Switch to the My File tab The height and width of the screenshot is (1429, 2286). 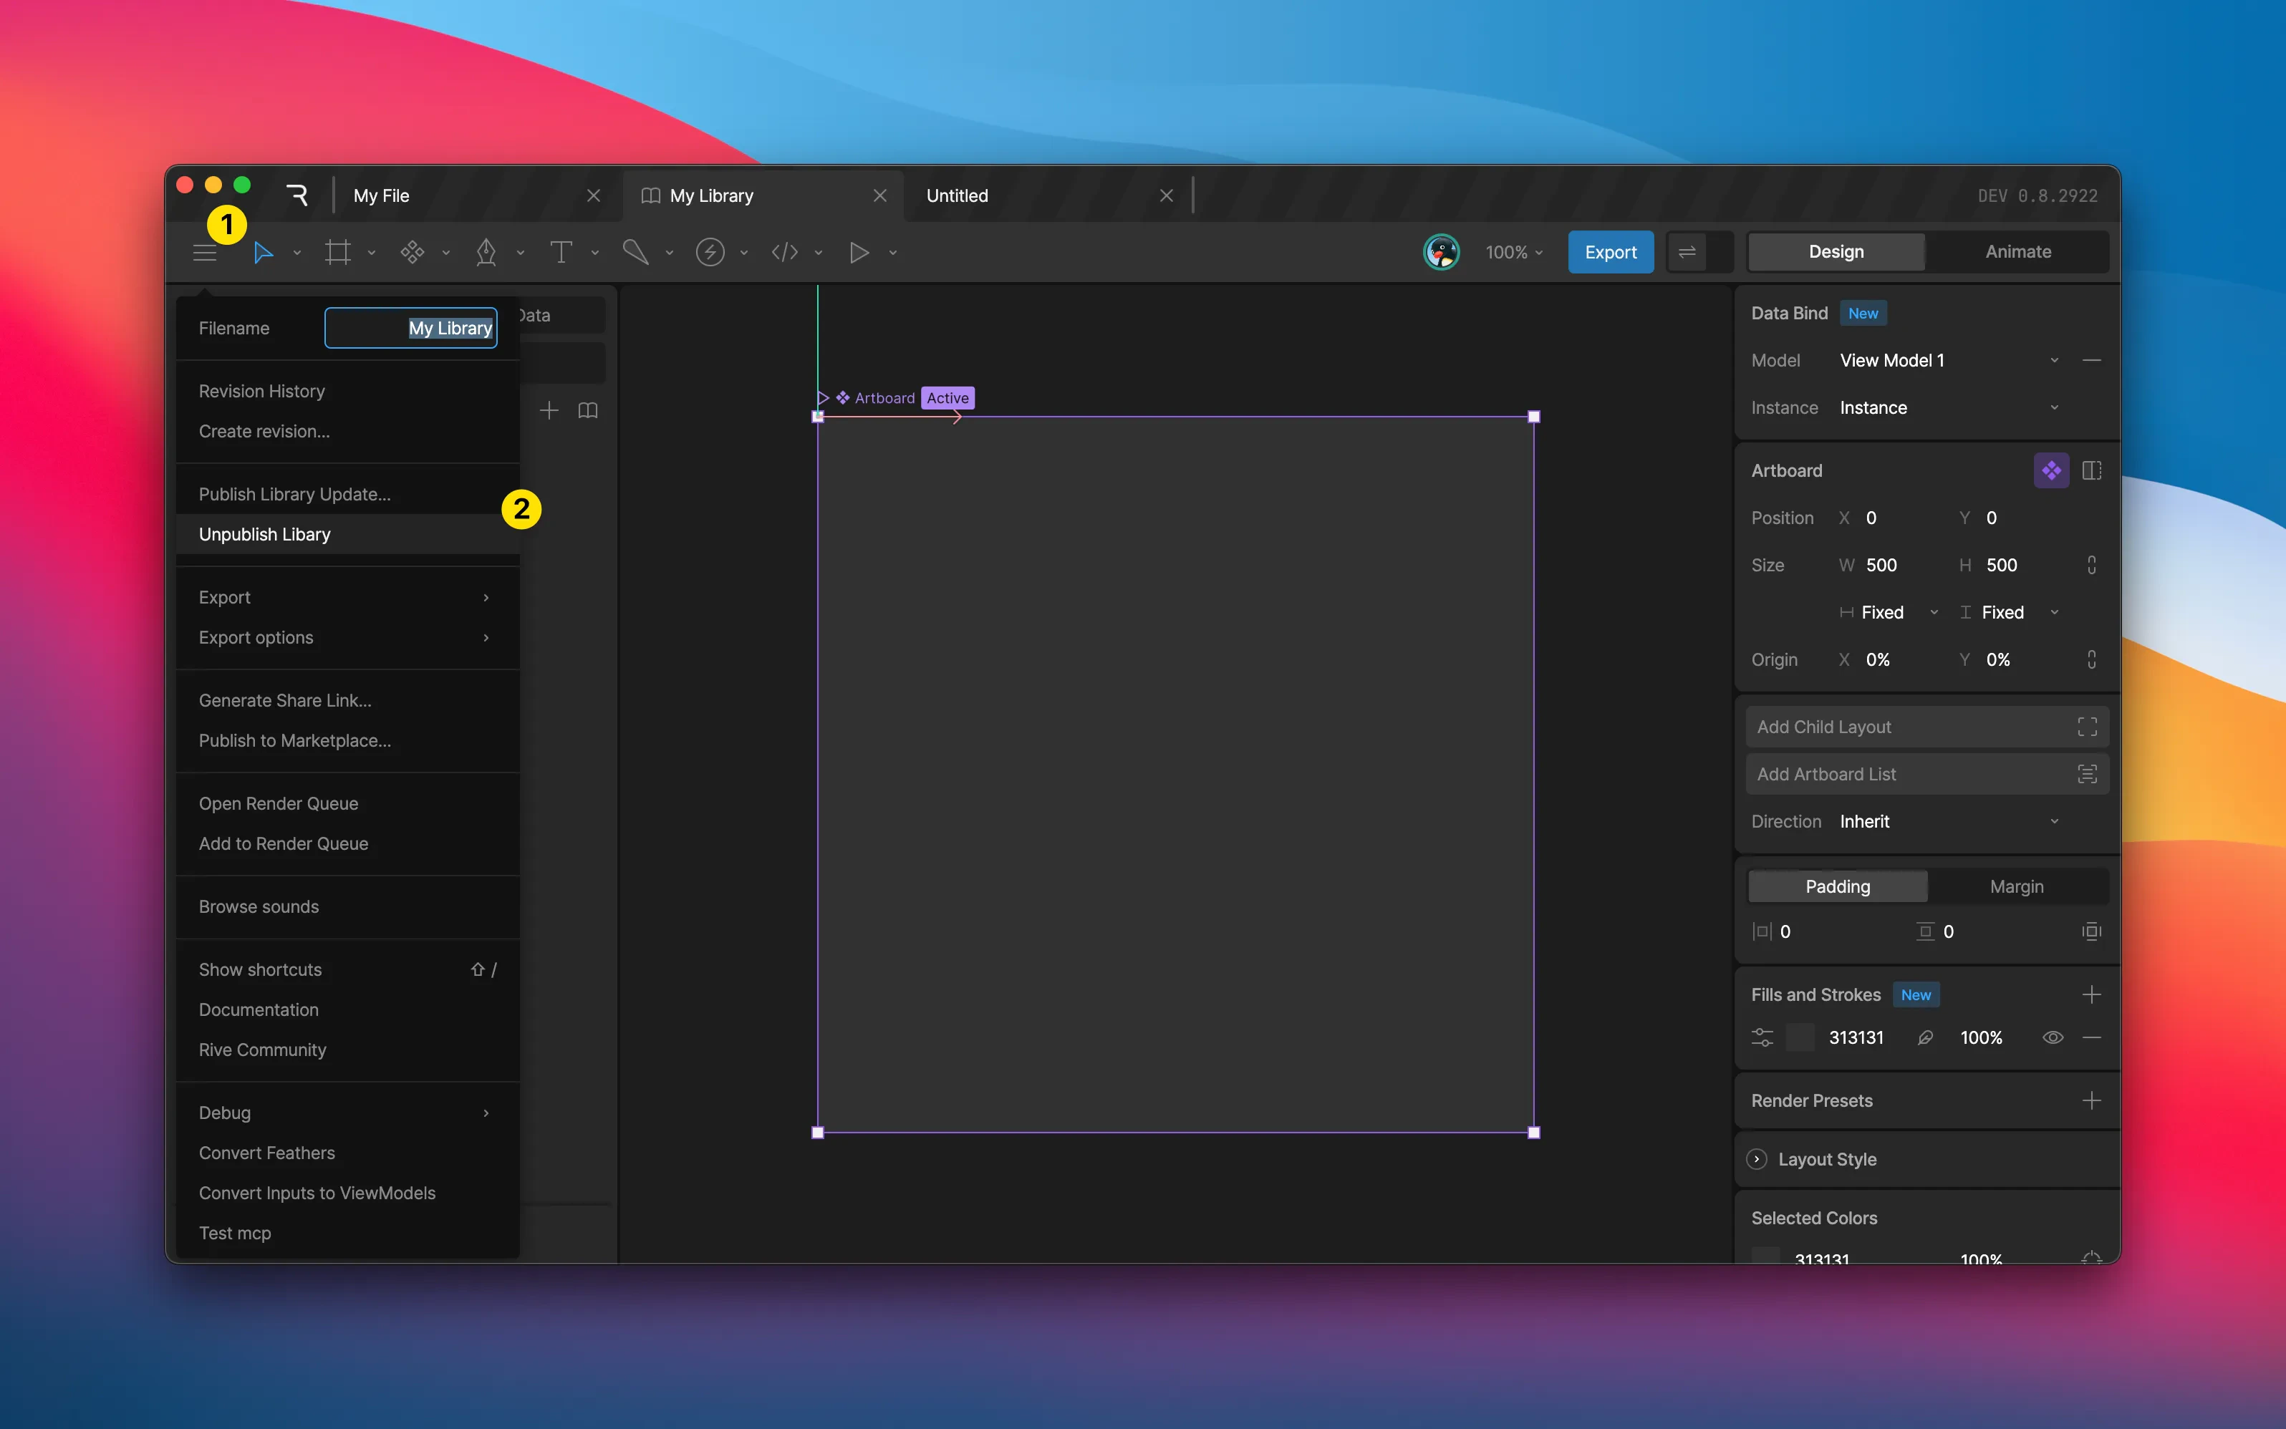tap(382, 195)
